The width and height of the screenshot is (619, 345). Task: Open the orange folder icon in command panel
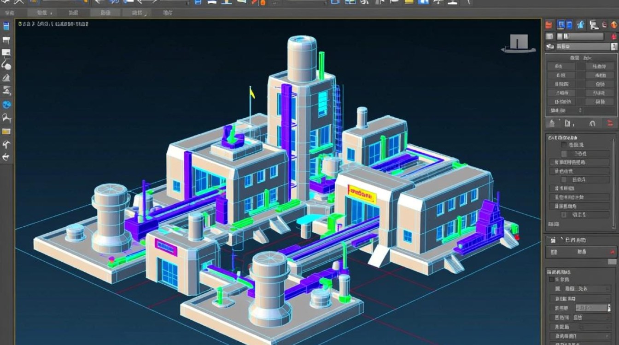[x=549, y=25]
